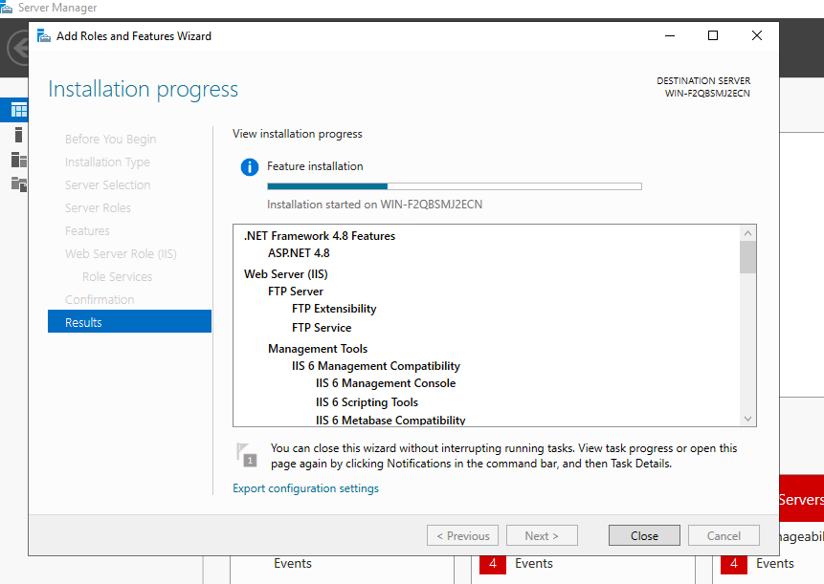Click the blue info icon beside Feature installation
824x584 pixels.
pos(250,167)
